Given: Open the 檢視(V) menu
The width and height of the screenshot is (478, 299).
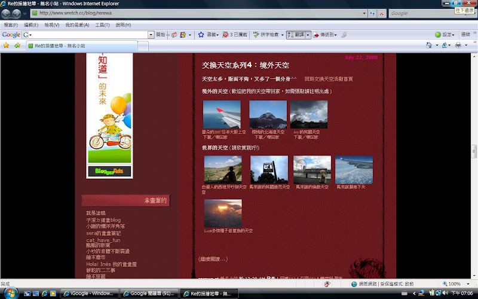Looking at the screenshot, I should click(x=52, y=25).
